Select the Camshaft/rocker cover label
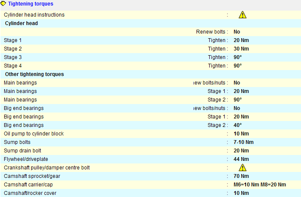301x197 pixels. (30, 193)
